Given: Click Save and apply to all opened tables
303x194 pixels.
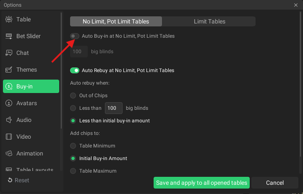Looking at the screenshot, I should (202, 183).
